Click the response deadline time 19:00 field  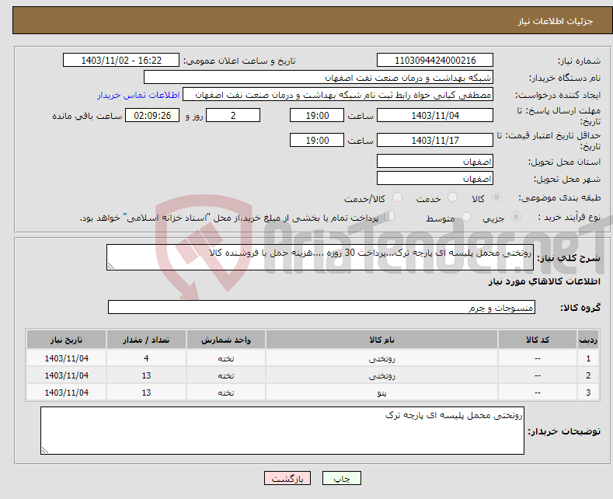tap(317, 115)
